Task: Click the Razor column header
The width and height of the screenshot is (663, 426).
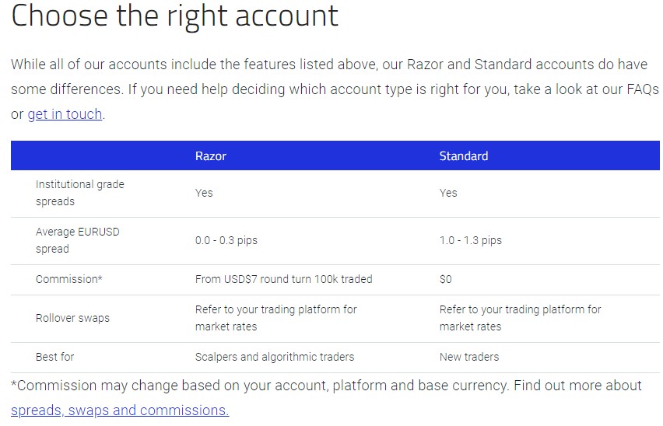Action: 210,156
